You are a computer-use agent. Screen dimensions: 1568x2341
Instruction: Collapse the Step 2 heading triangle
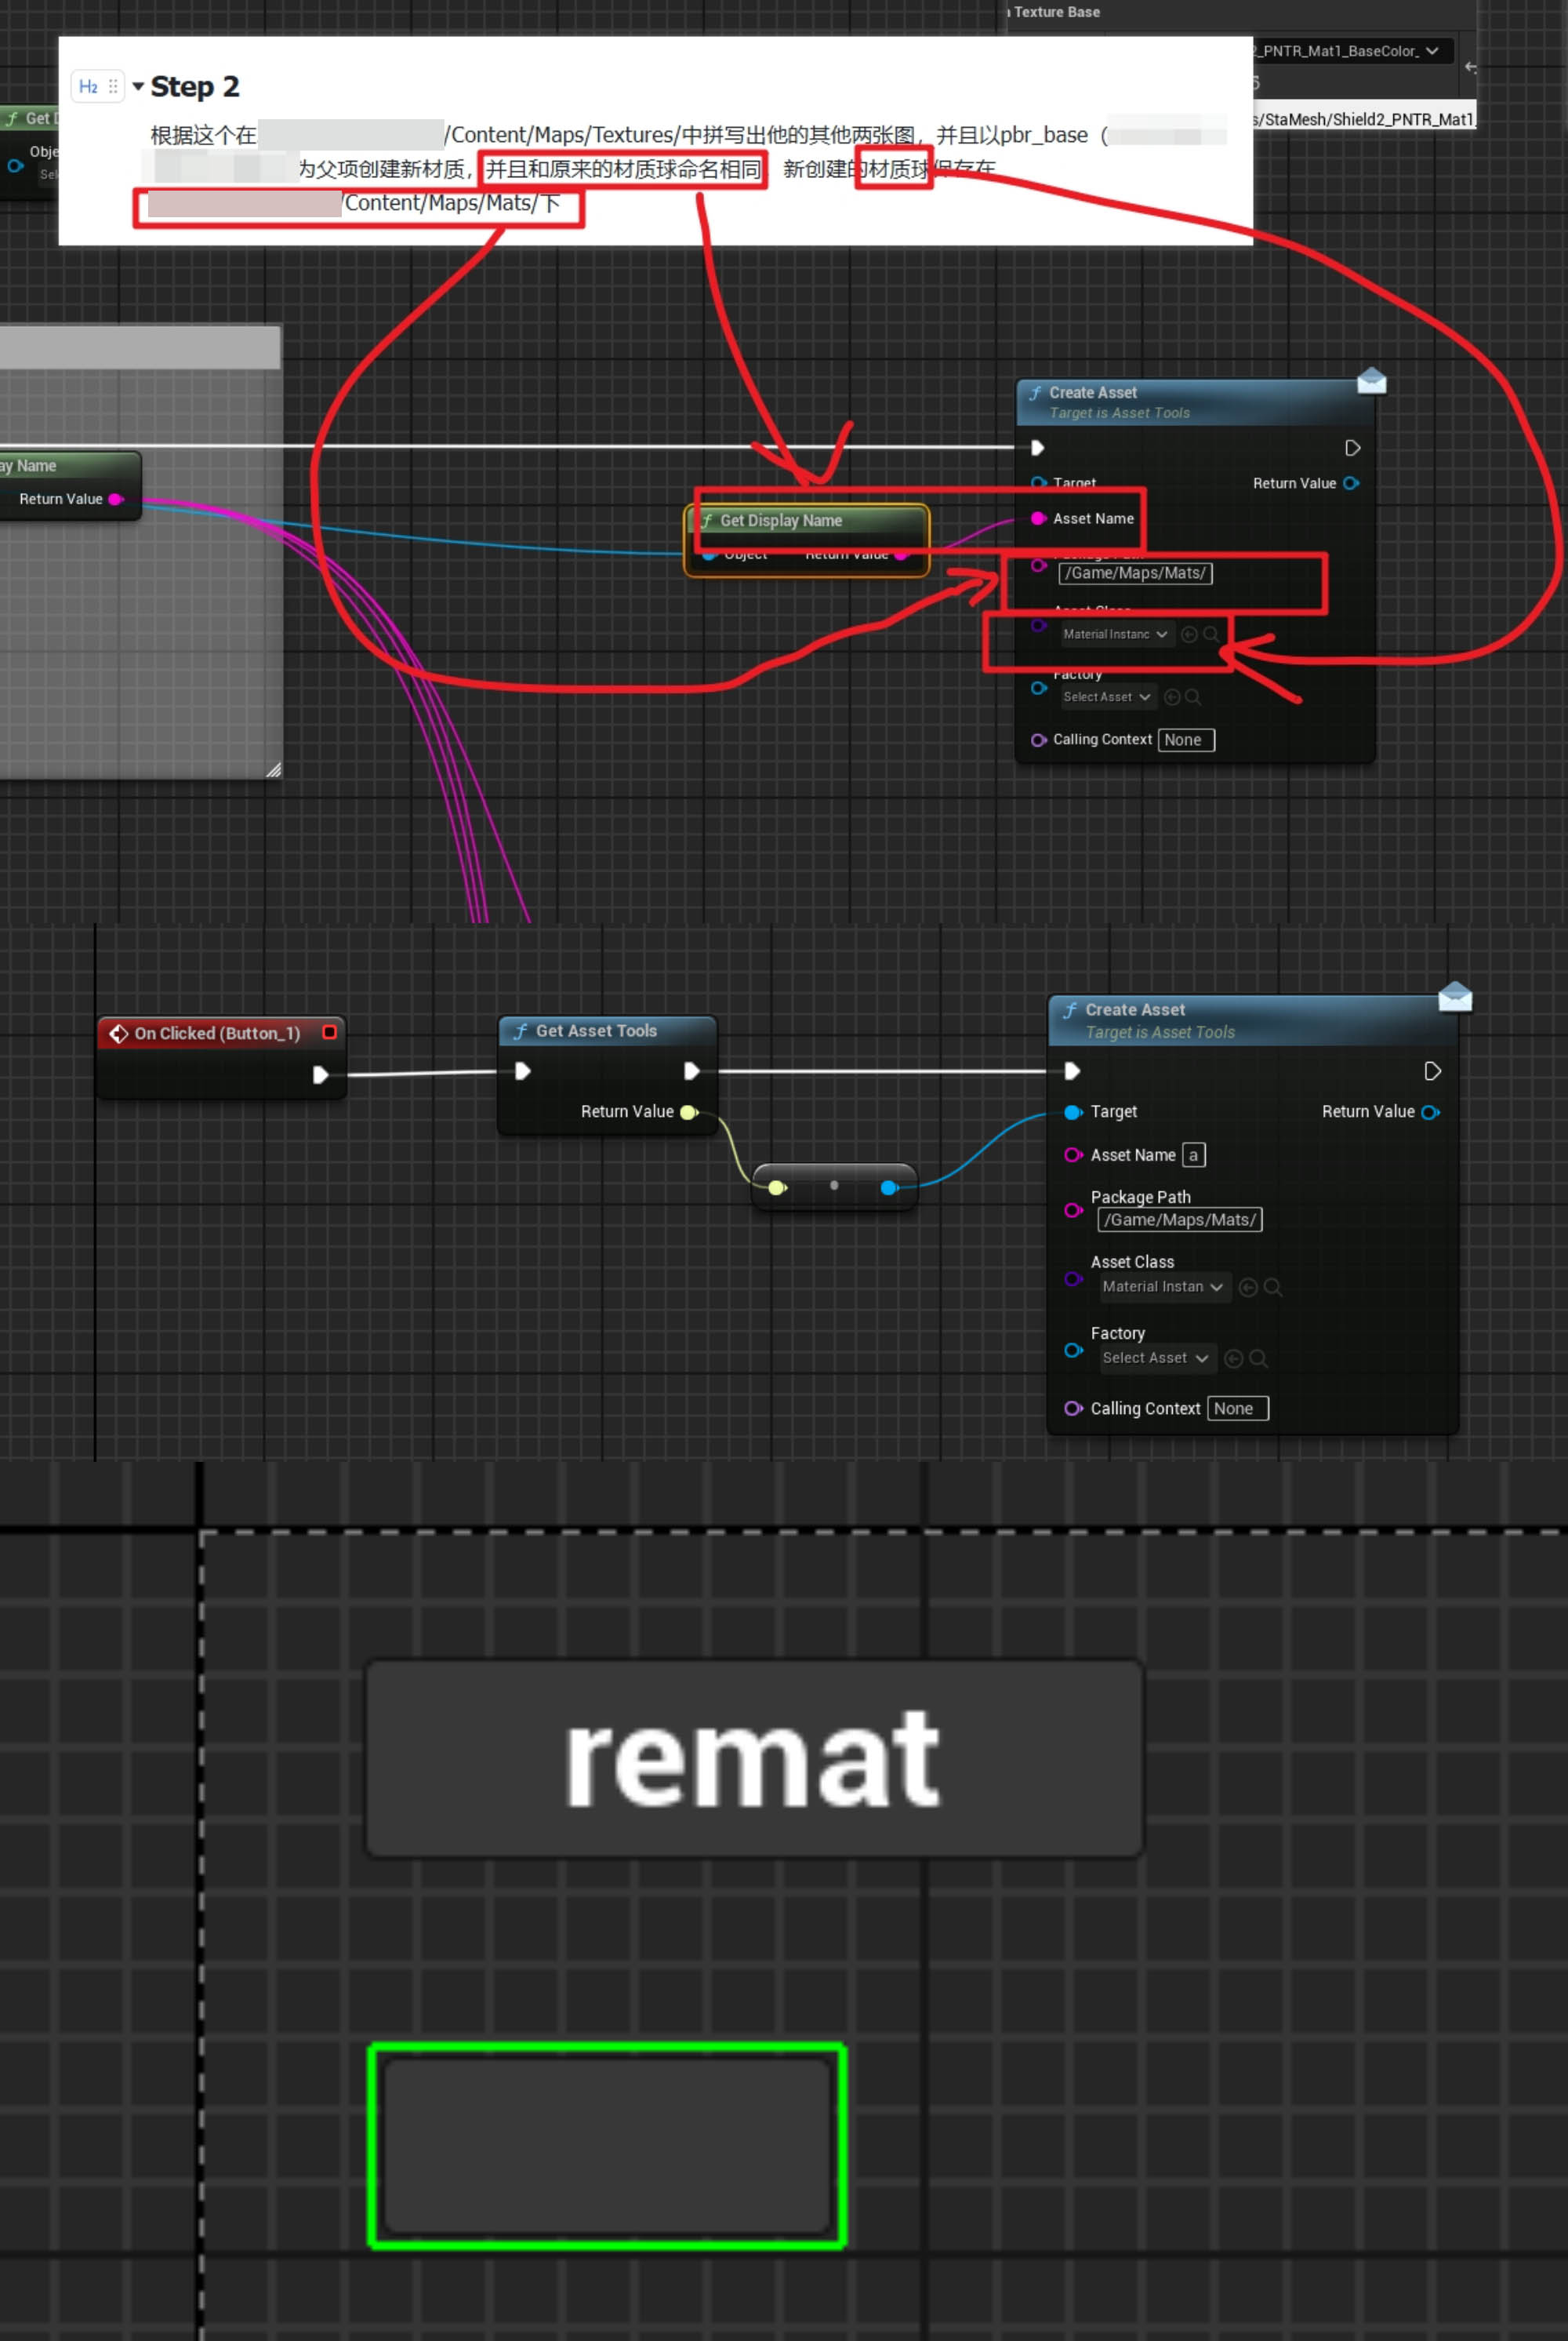(x=138, y=87)
